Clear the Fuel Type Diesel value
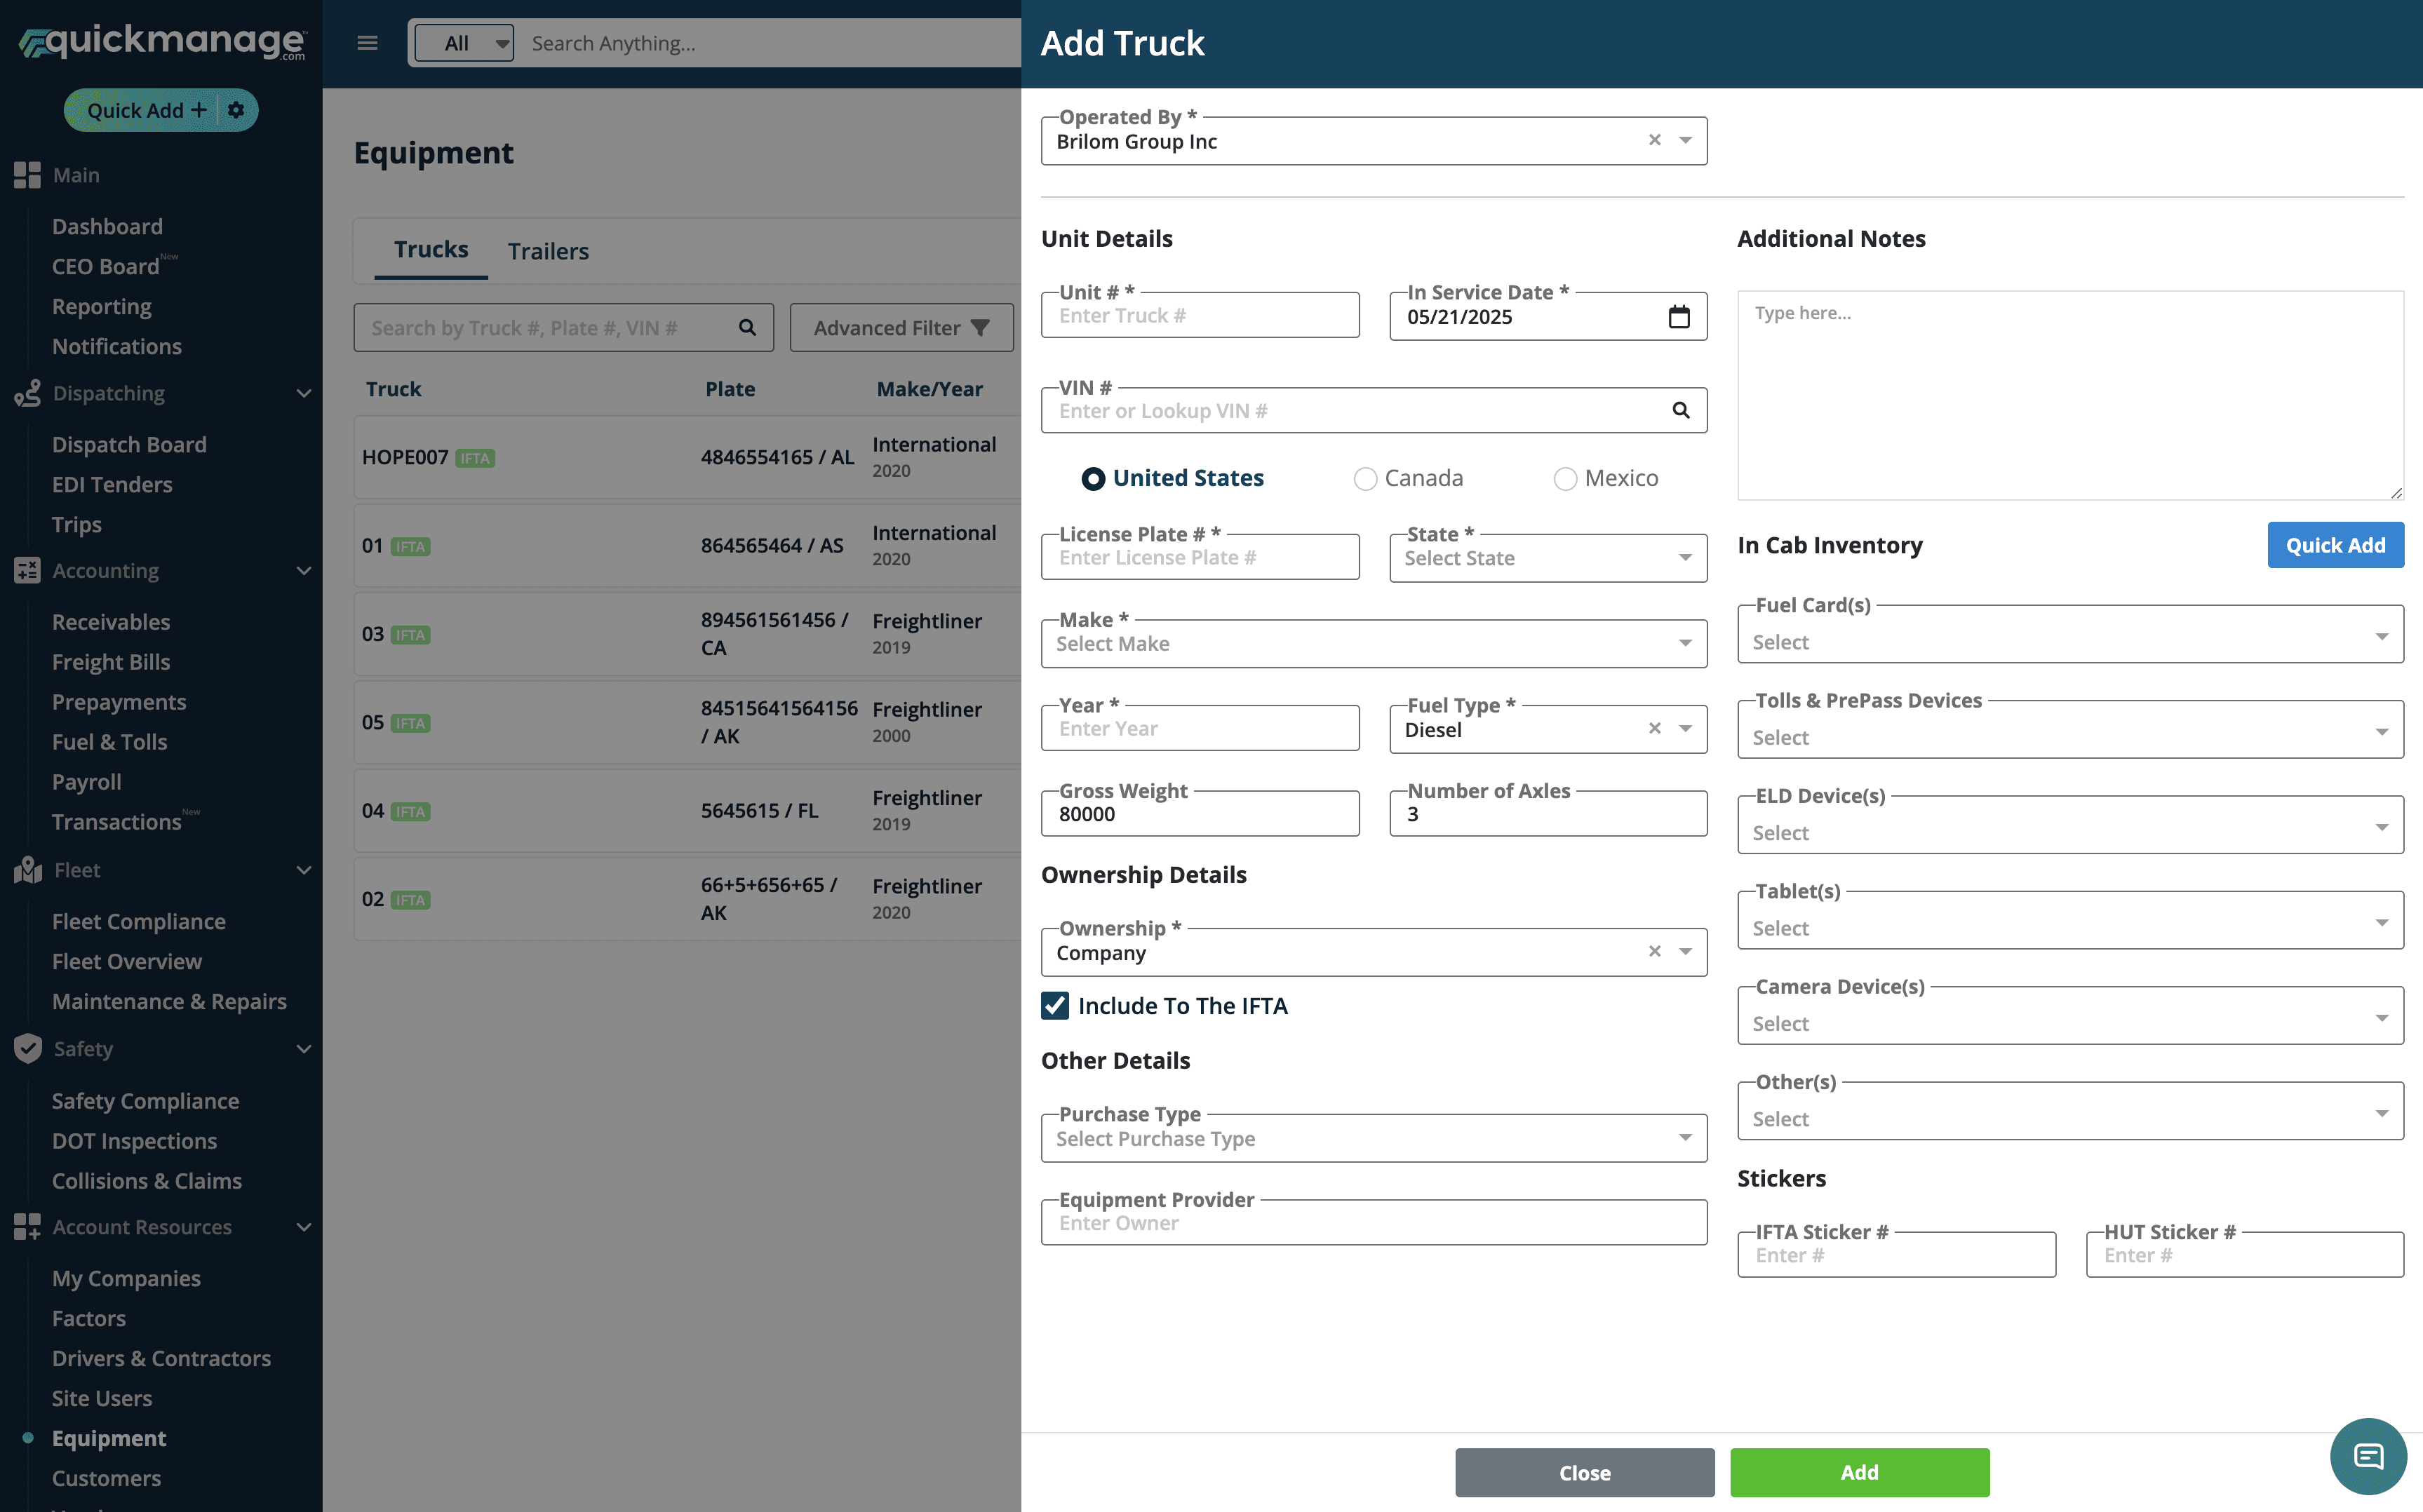Viewport: 2423px width, 1512px height. click(x=1654, y=728)
